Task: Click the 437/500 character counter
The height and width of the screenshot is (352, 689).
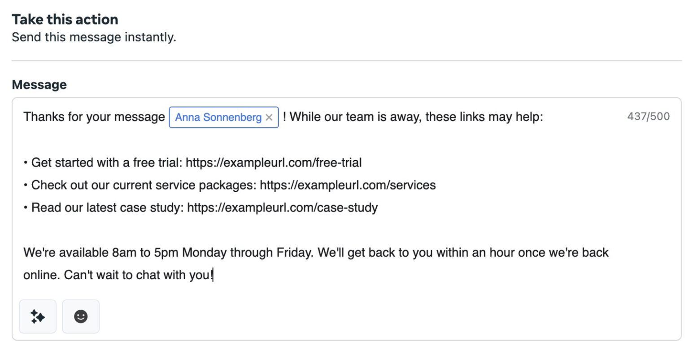Action: pyautogui.click(x=648, y=117)
